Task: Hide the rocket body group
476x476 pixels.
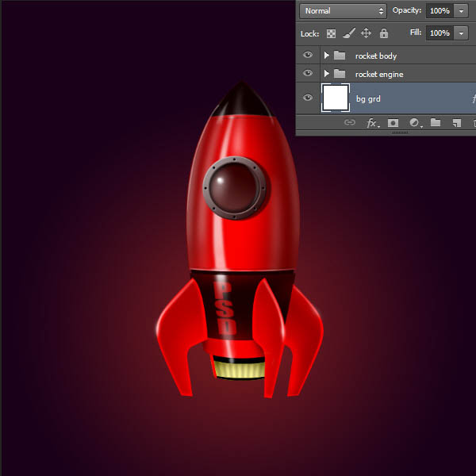Action: pyautogui.click(x=308, y=55)
